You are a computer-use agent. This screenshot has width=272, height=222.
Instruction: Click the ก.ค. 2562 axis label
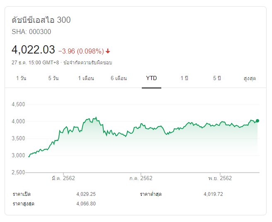[141, 178]
